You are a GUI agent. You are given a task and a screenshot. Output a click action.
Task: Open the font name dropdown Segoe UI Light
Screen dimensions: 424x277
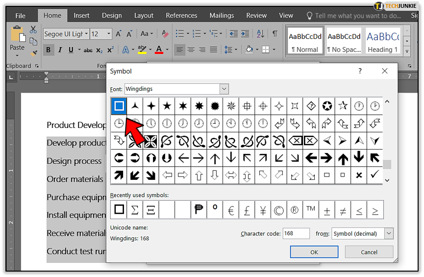(x=86, y=34)
